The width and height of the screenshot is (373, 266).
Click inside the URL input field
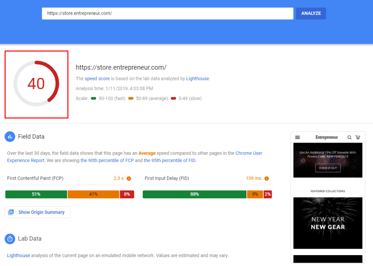point(168,13)
